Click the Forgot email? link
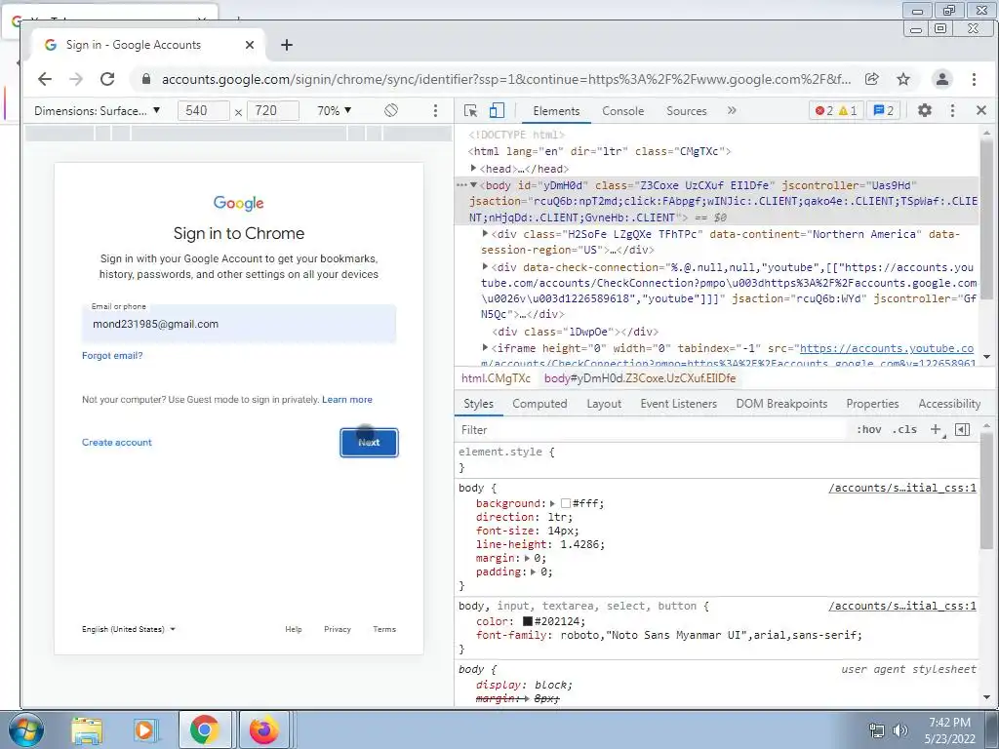Image resolution: width=999 pixels, height=749 pixels. click(x=112, y=355)
